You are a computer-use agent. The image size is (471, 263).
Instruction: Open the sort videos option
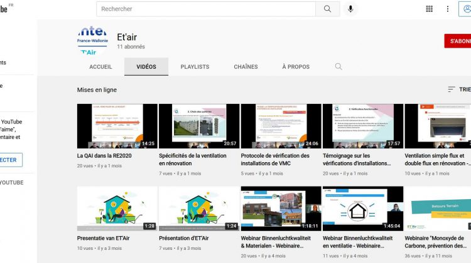click(458, 90)
